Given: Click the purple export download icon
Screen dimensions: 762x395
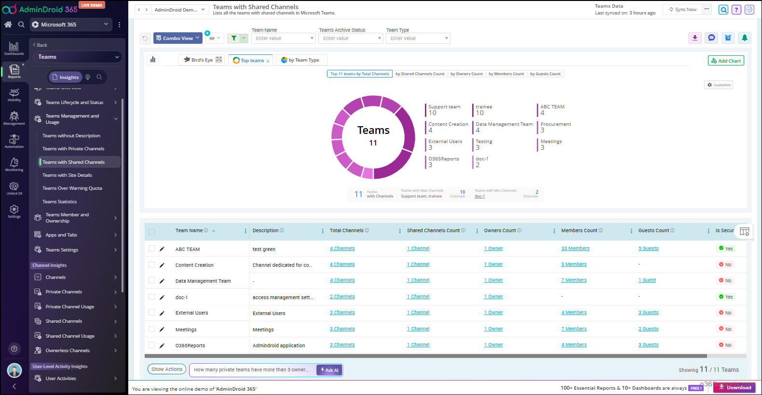Looking at the screenshot, I should tap(695, 38).
